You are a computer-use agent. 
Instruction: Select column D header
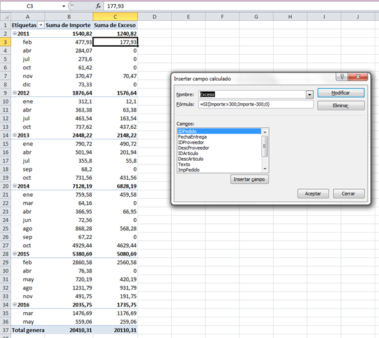point(155,16)
